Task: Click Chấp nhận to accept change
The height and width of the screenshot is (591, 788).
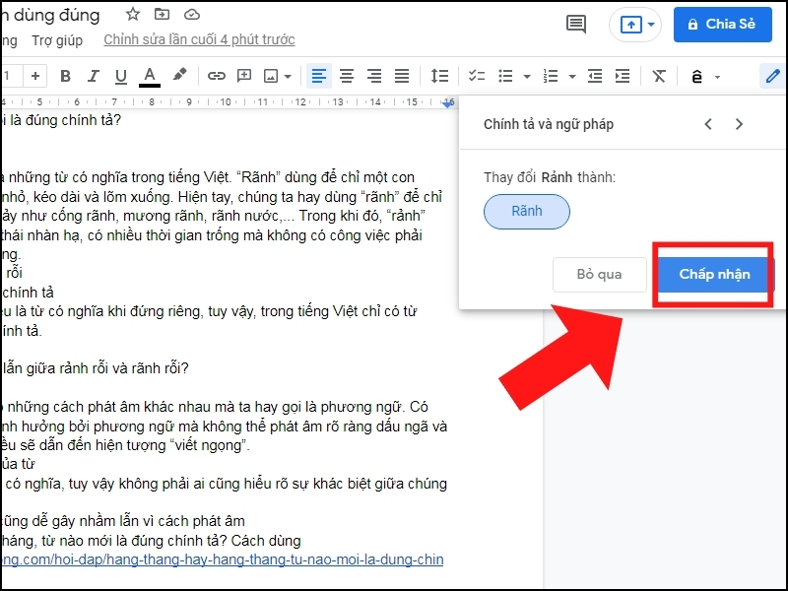Action: [714, 275]
